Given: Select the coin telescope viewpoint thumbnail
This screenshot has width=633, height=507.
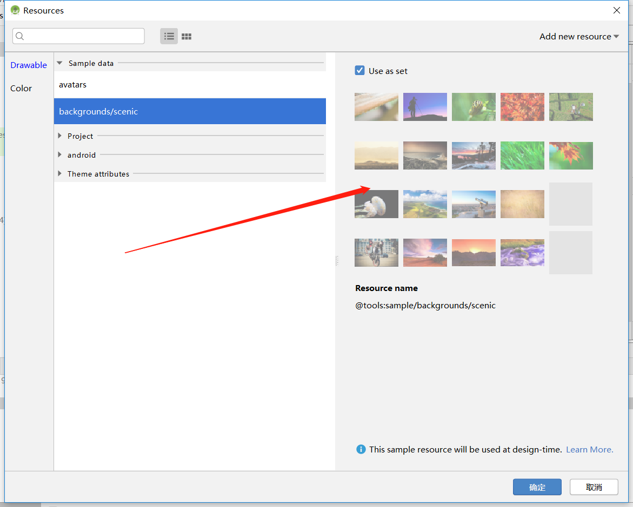Looking at the screenshot, I should tap(474, 204).
